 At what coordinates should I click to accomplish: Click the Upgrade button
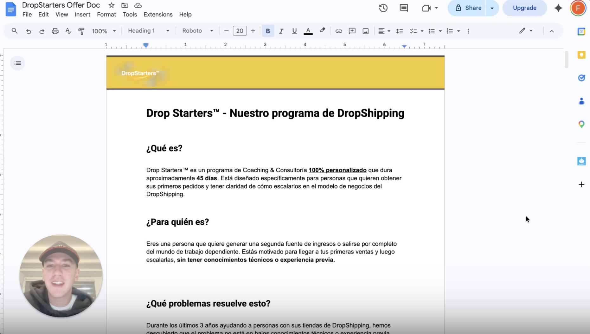(524, 8)
